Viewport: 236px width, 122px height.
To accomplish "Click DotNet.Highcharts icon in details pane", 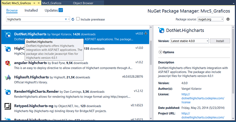I will [x=162, y=30].
